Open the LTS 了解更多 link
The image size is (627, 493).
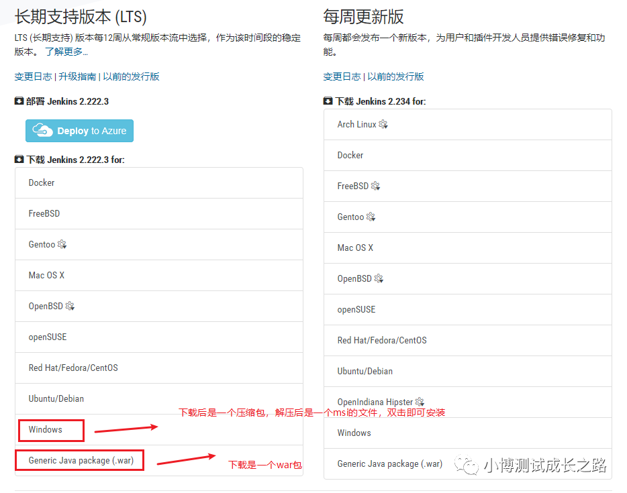click(66, 52)
